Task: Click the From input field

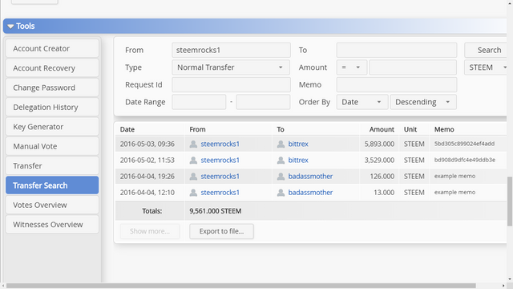Action: click(x=231, y=50)
